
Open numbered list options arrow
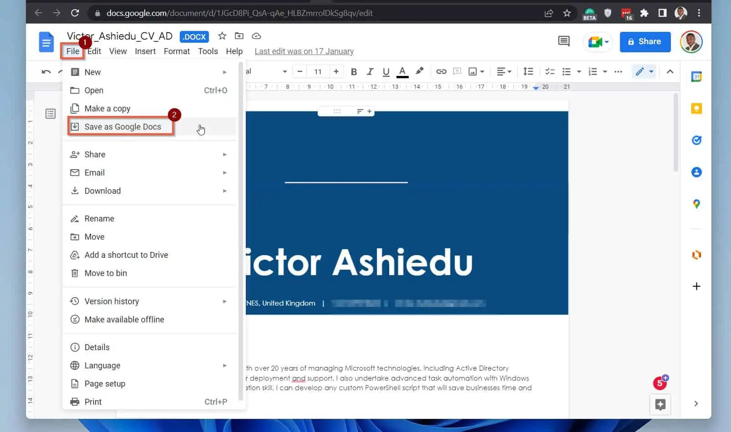tap(605, 71)
